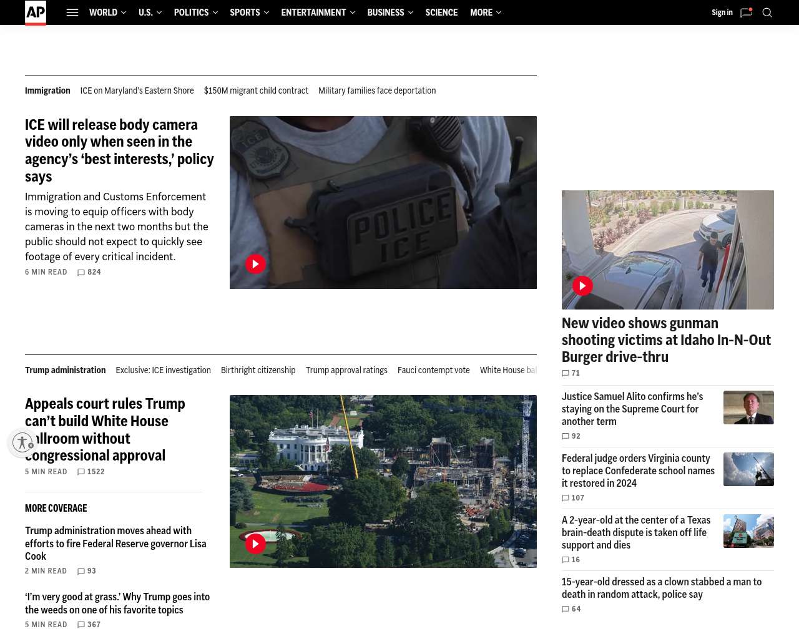Open the ICE police vest image
The image size is (799, 639).
(383, 202)
